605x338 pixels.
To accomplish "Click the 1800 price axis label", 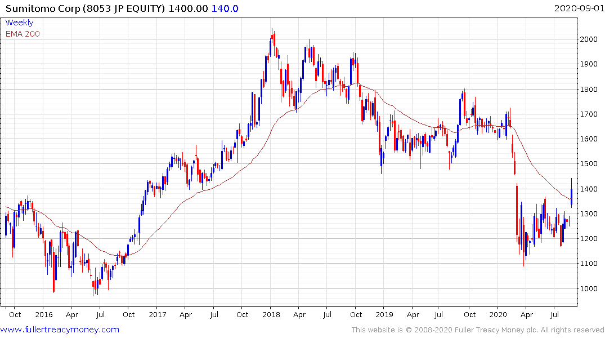I will click(589, 89).
